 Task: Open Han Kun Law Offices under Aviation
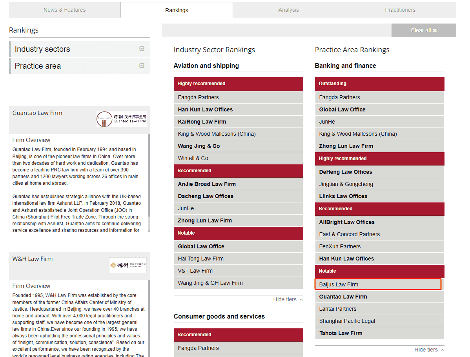click(x=238, y=110)
